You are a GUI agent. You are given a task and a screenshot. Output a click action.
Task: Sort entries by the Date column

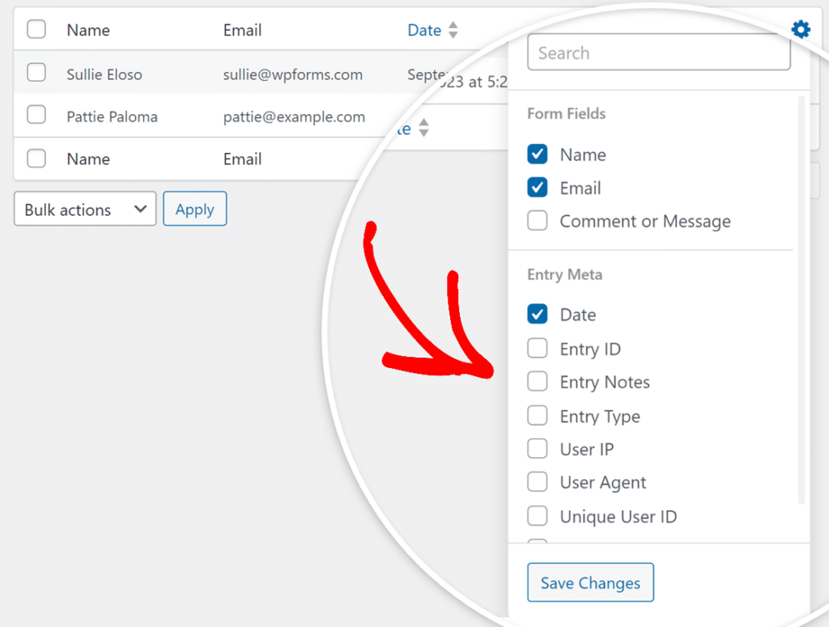click(424, 30)
